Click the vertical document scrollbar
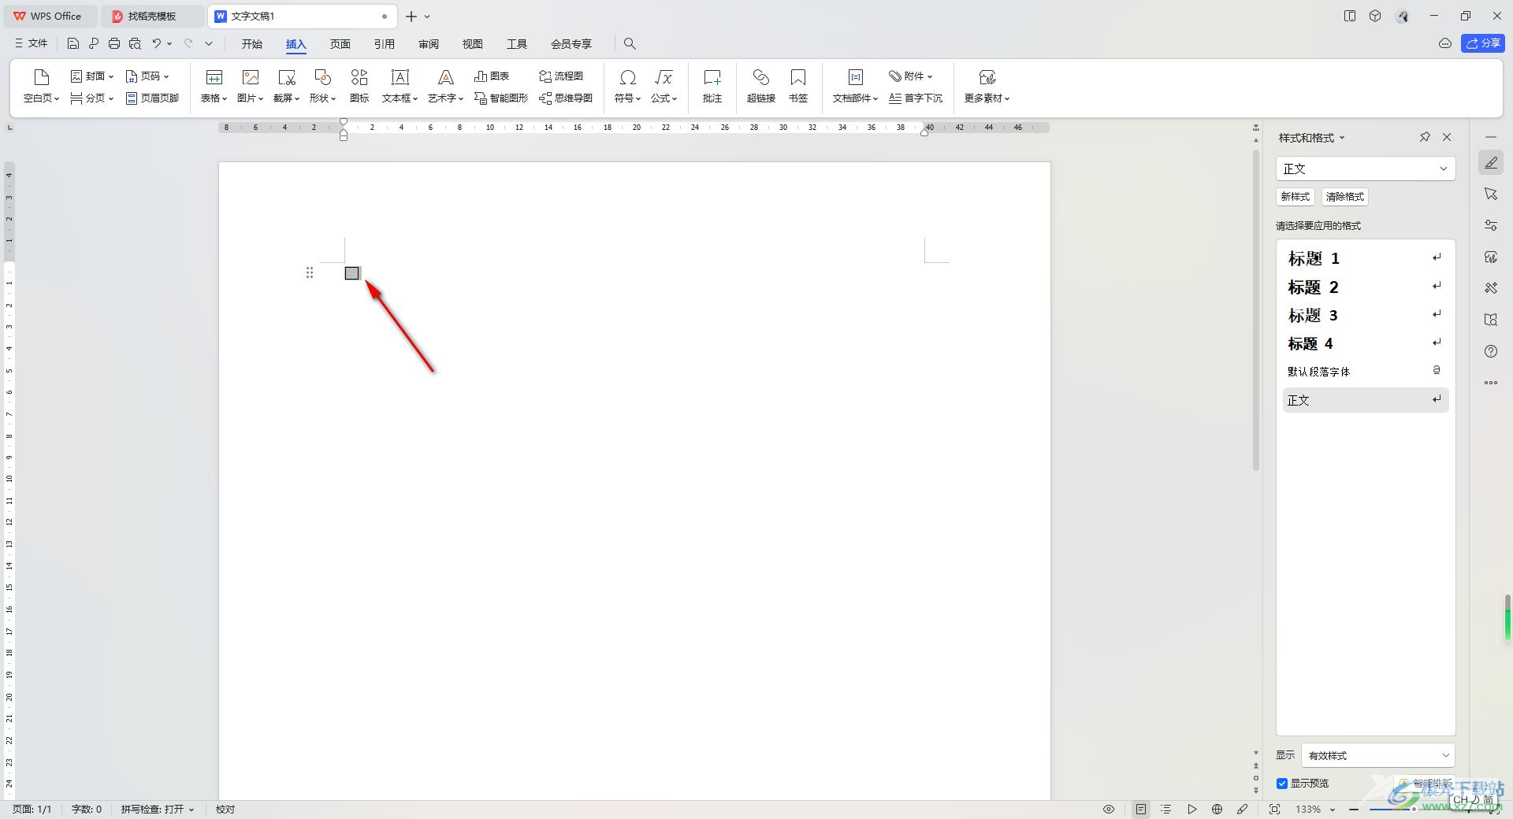Image resolution: width=1513 pixels, height=819 pixels. coord(1256,309)
